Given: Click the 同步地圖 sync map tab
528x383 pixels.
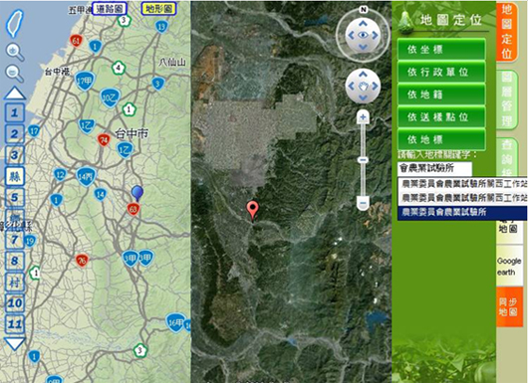Looking at the screenshot, I should [x=509, y=306].
